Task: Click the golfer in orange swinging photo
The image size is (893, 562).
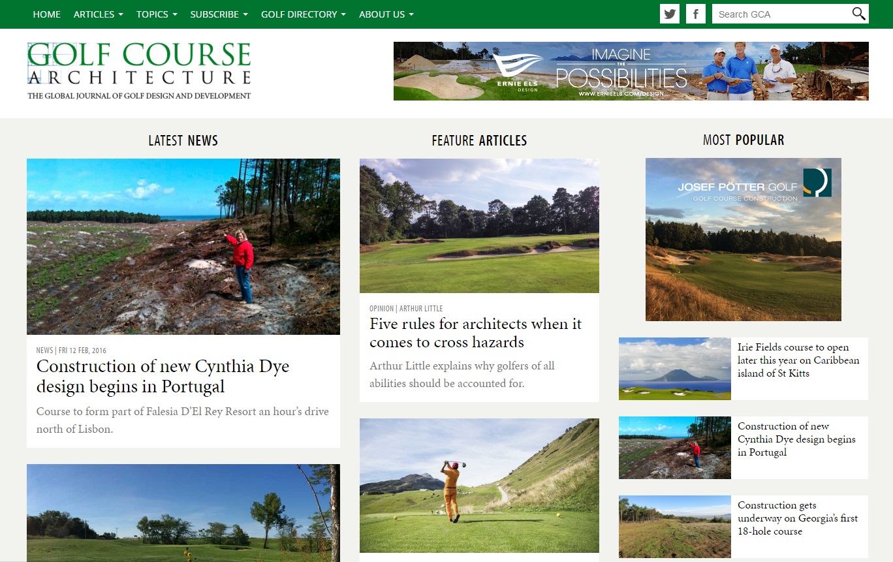Action: (x=479, y=486)
